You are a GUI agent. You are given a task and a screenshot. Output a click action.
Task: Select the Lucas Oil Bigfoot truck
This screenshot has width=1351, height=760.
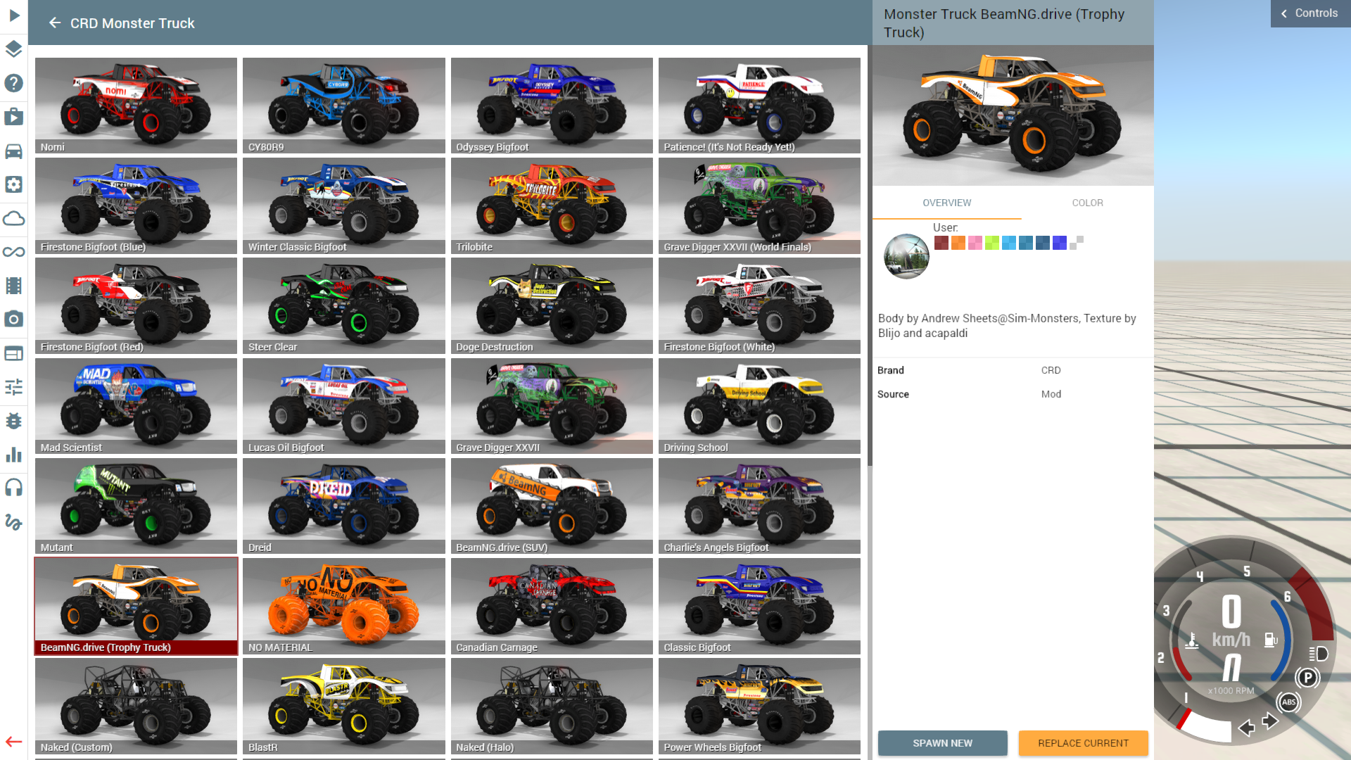pos(343,406)
